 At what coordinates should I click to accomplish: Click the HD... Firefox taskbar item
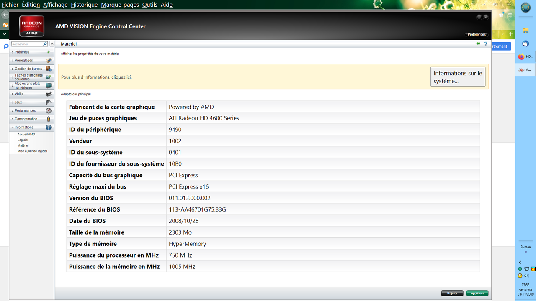(x=526, y=56)
